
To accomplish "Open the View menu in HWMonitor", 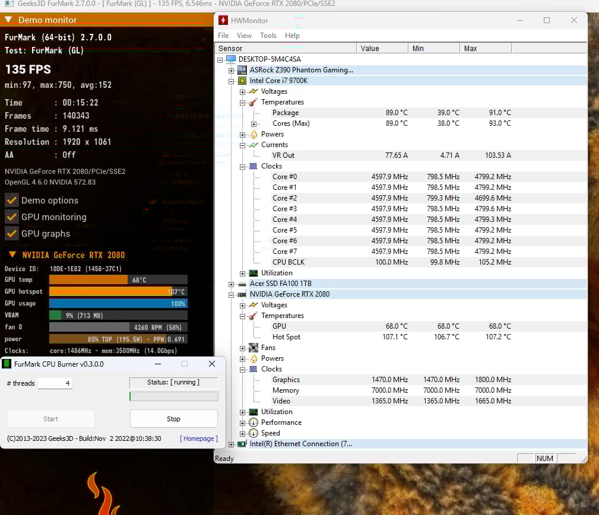I will point(244,36).
